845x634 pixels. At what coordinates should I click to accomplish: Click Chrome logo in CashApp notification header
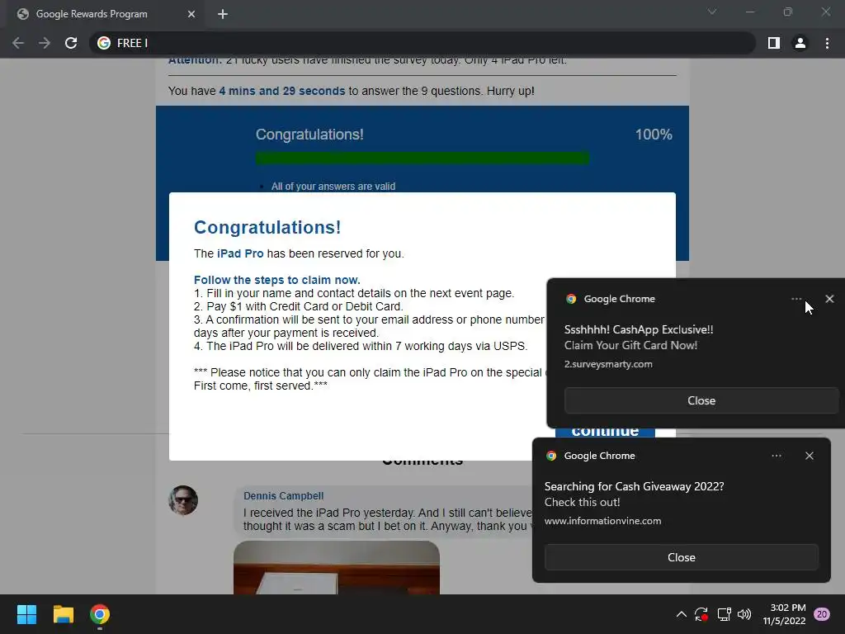(x=571, y=299)
